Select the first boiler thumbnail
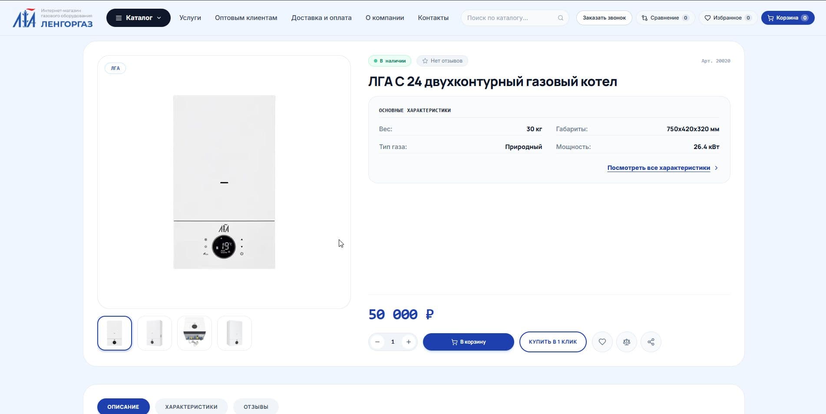 coord(115,333)
